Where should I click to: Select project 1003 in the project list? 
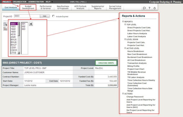(x=14, y=26)
